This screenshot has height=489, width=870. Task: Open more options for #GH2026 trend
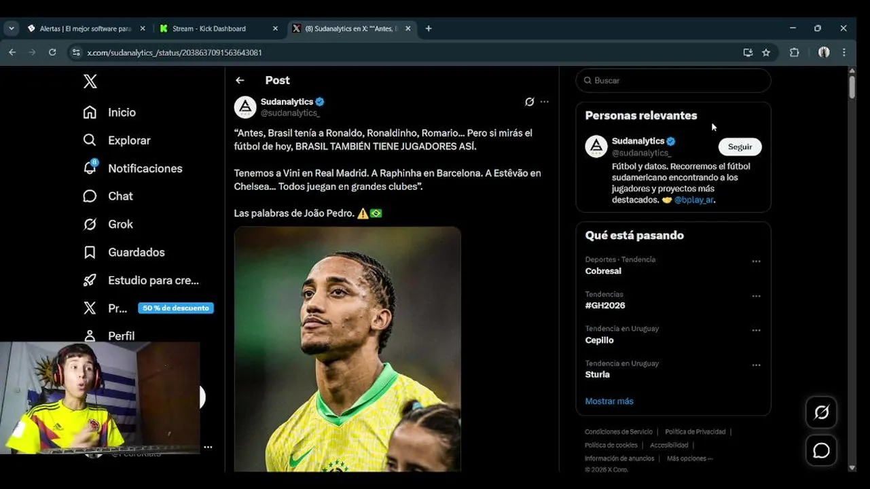[x=756, y=296]
